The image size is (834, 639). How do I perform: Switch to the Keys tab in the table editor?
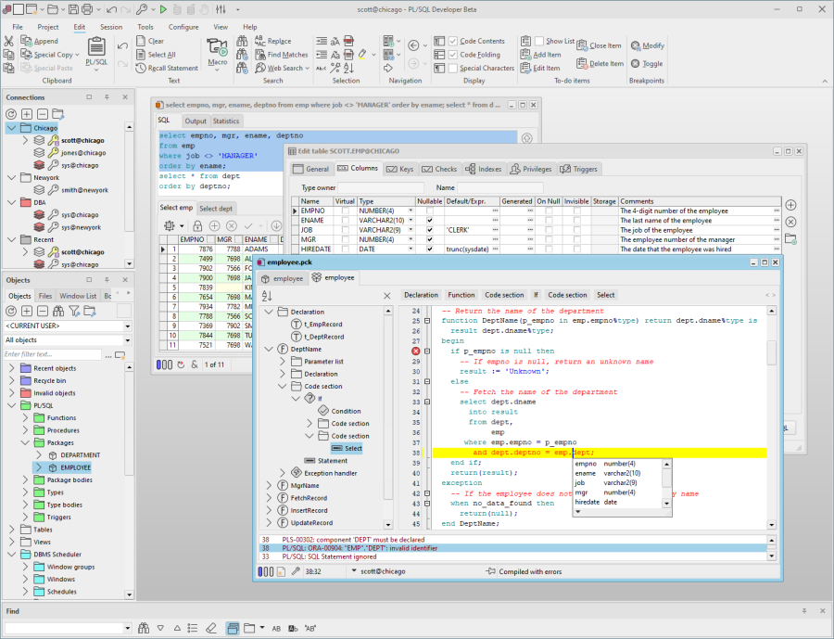pos(398,169)
